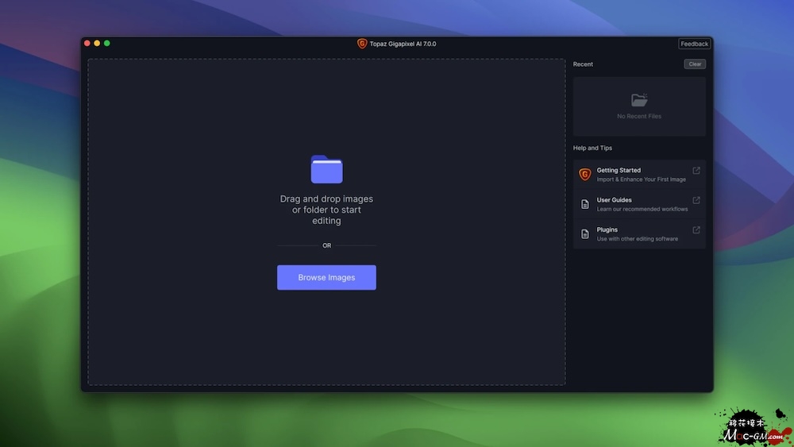Click "Import & Enhance Your First Image" text
The height and width of the screenshot is (447, 794).
coord(641,179)
